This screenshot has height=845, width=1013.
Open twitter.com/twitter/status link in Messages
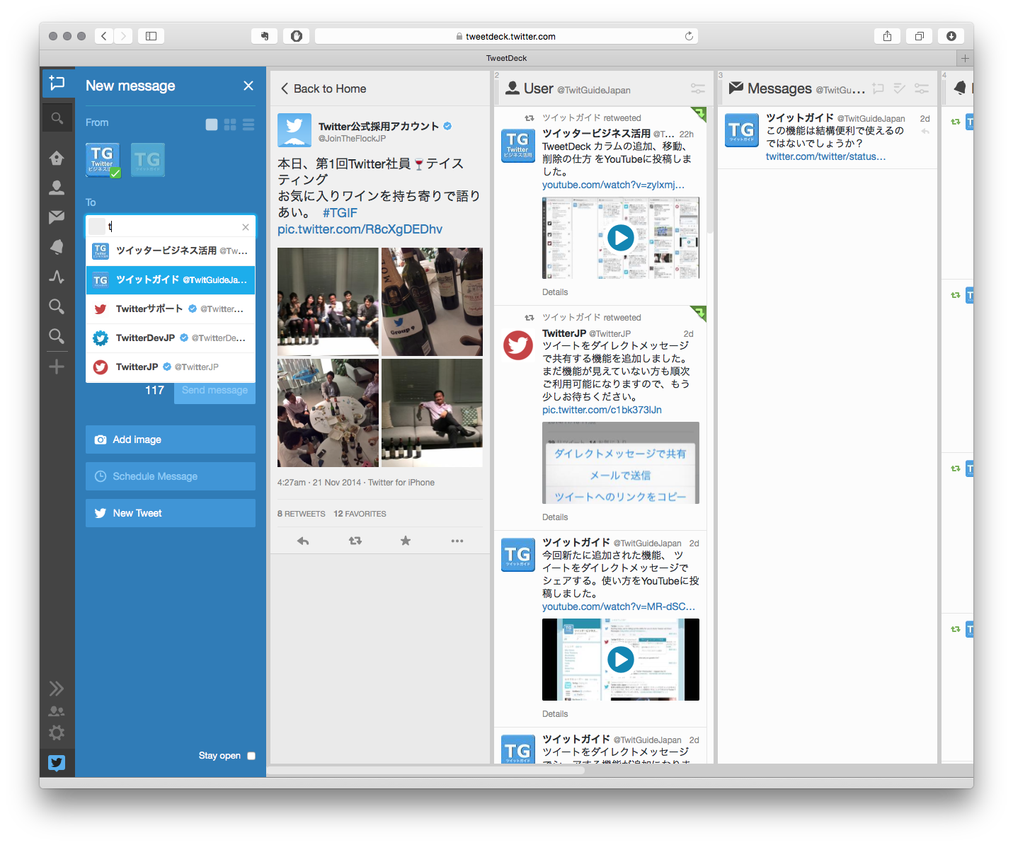pyautogui.click(x=825, y=156)
